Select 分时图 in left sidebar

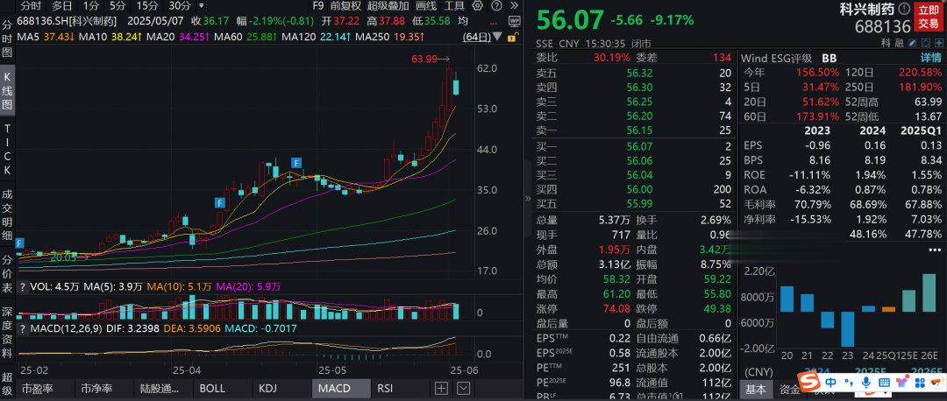click(7, 39)
